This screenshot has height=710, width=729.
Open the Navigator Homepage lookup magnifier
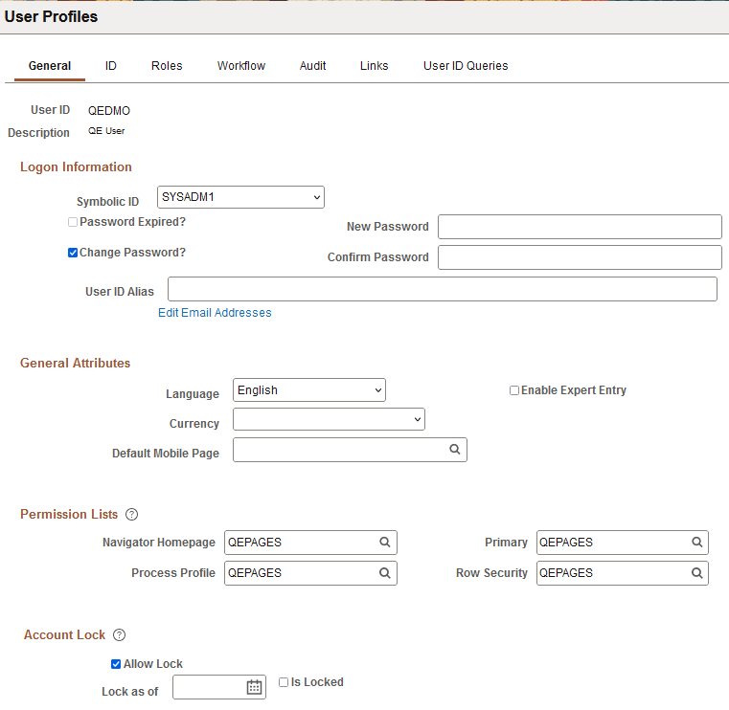pyautogui.click(x=385, y=543)
